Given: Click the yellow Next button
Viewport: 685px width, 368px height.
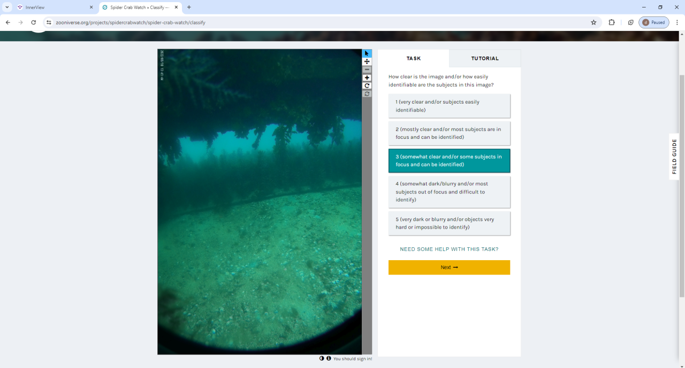Looking at the screenshot, I should [449, 268].
